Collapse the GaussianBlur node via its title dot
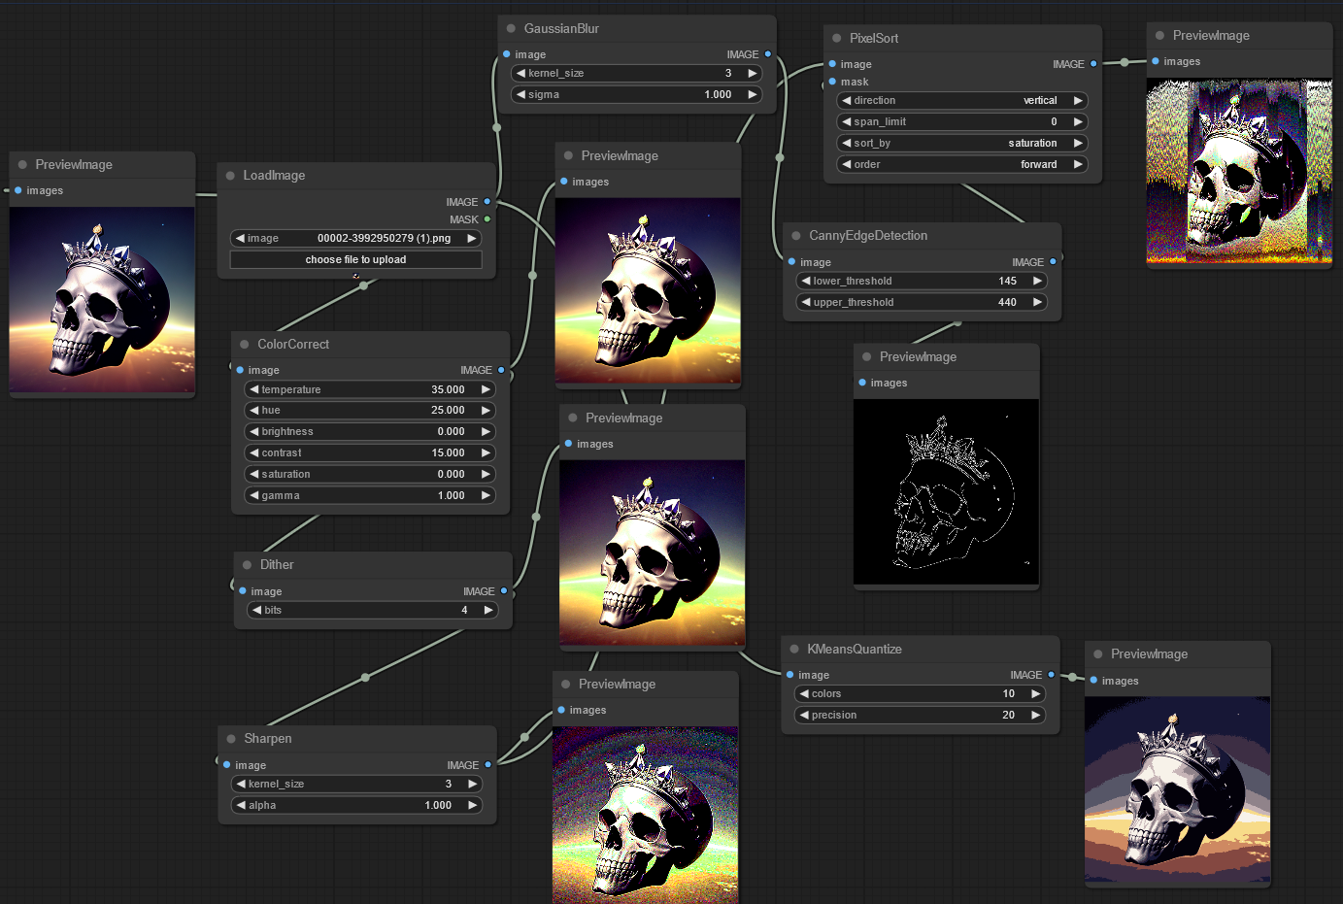The image size is (1343, 904). (x=512, y=29)
